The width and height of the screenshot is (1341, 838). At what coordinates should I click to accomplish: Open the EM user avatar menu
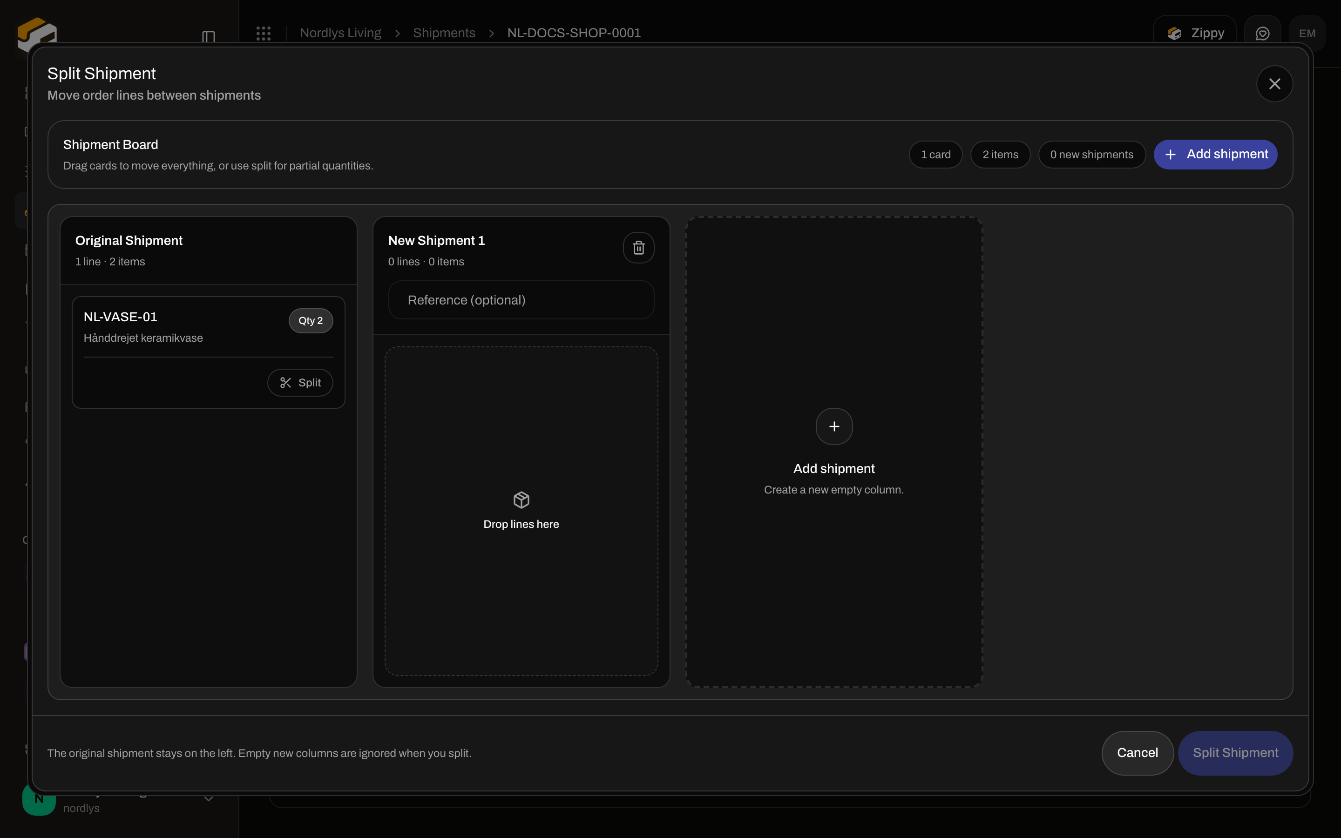[1307, 34]
